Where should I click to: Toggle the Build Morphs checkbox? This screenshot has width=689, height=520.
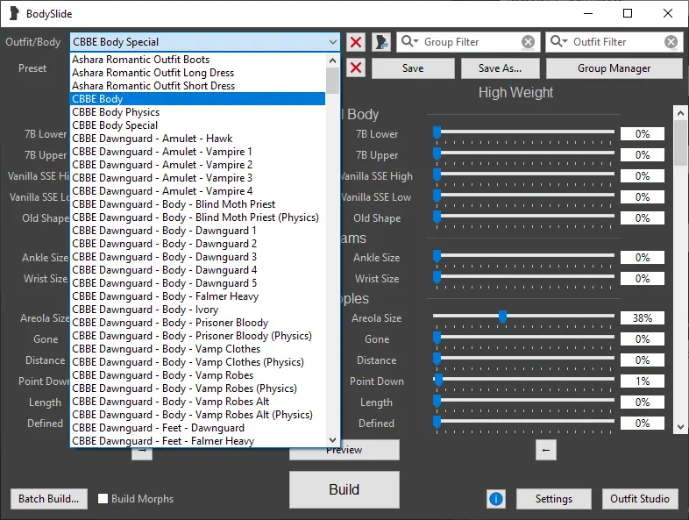[x=103, y=498]
